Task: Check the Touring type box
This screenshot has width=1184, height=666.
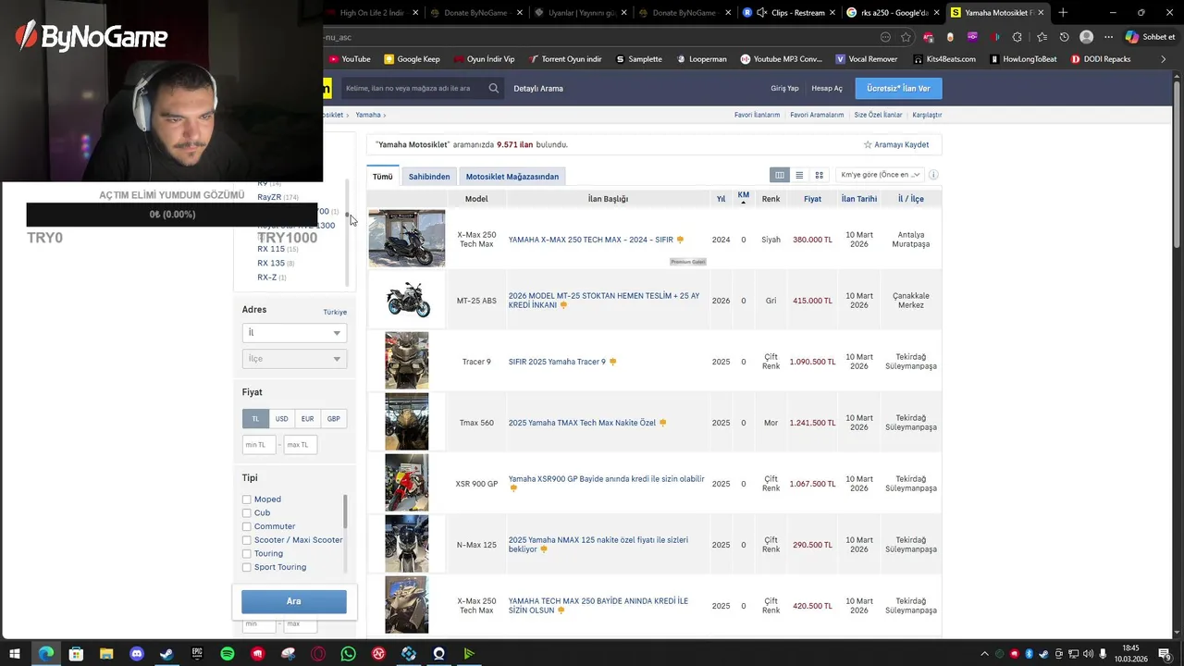Action: tap(247, 553)
